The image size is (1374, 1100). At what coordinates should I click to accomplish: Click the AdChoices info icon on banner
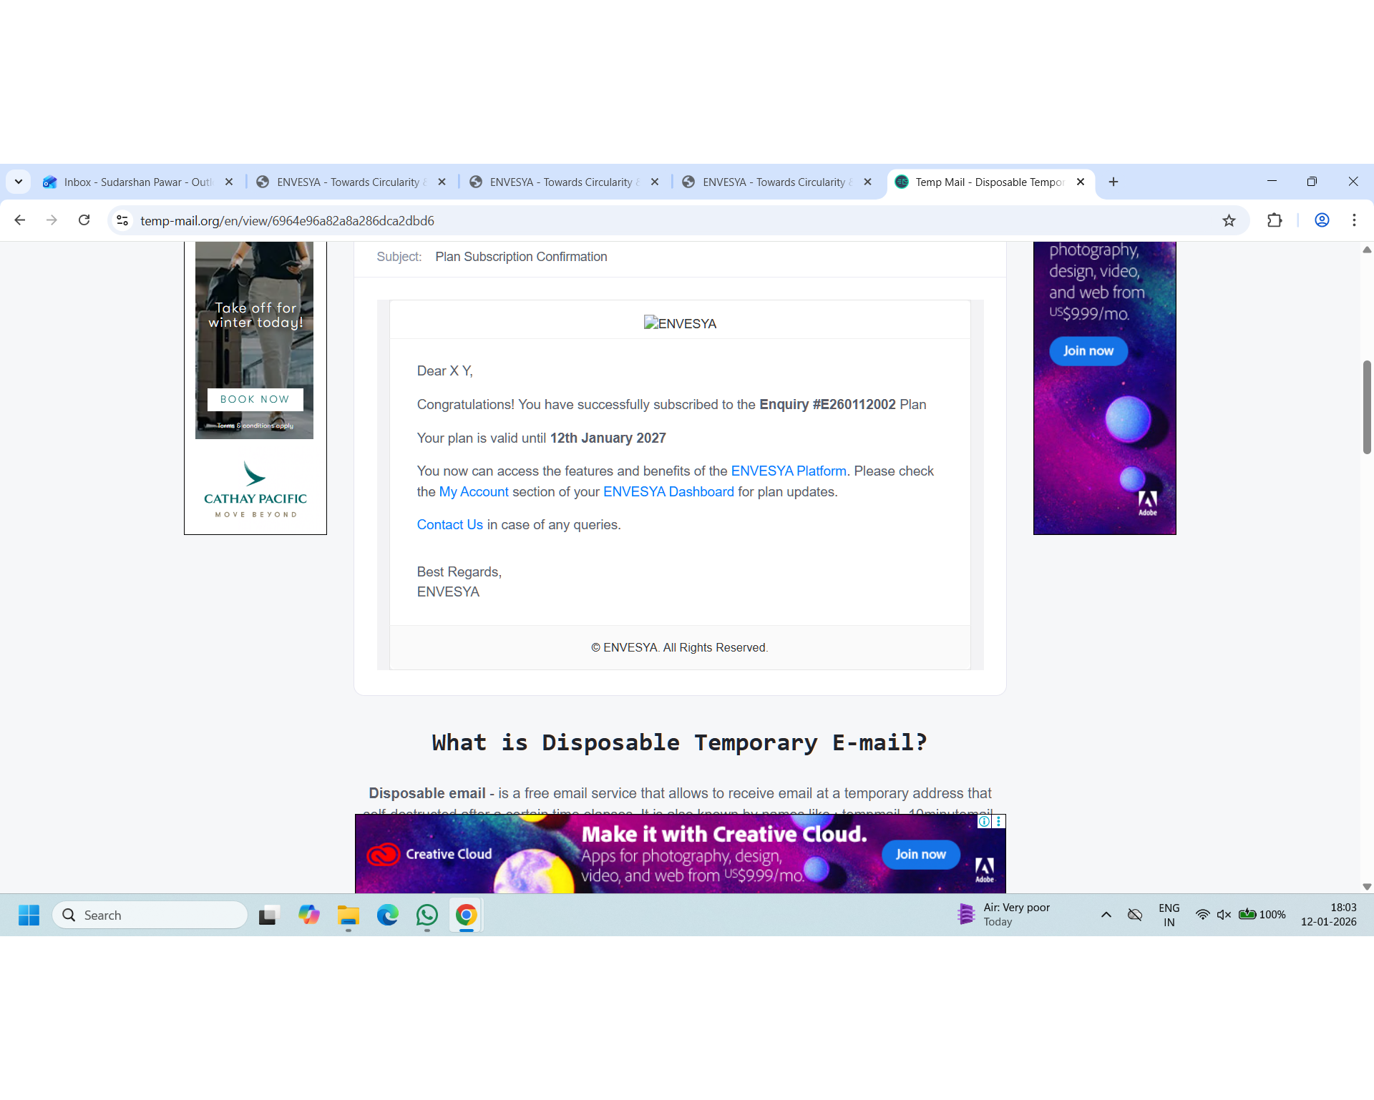click(x=985, y=821)
